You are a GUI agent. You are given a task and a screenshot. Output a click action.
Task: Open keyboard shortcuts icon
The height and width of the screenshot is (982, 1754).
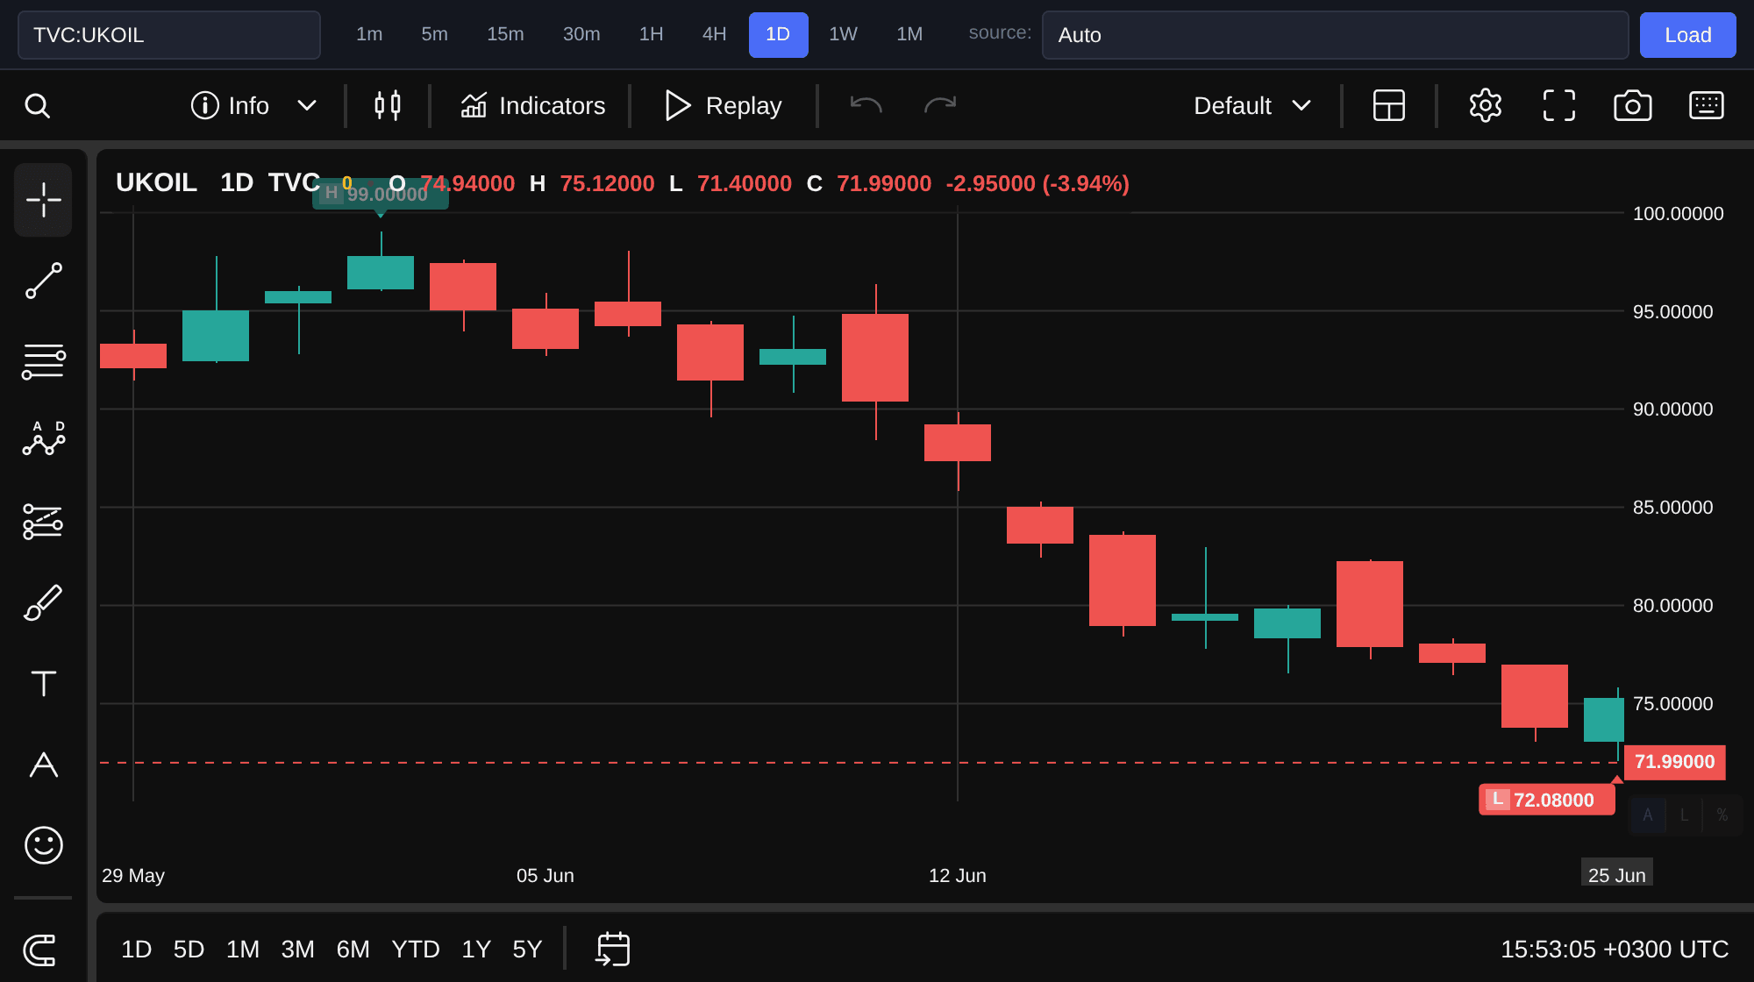point(1707,106)
